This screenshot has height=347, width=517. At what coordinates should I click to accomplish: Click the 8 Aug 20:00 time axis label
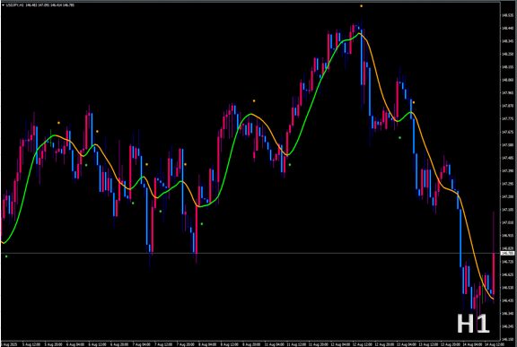point(251,344)
